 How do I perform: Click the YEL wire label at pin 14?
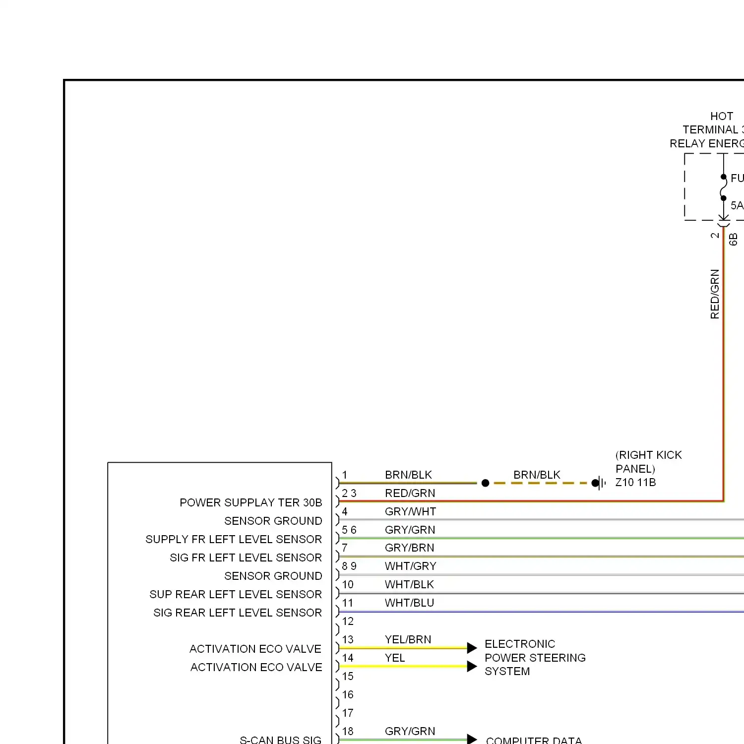395,658
